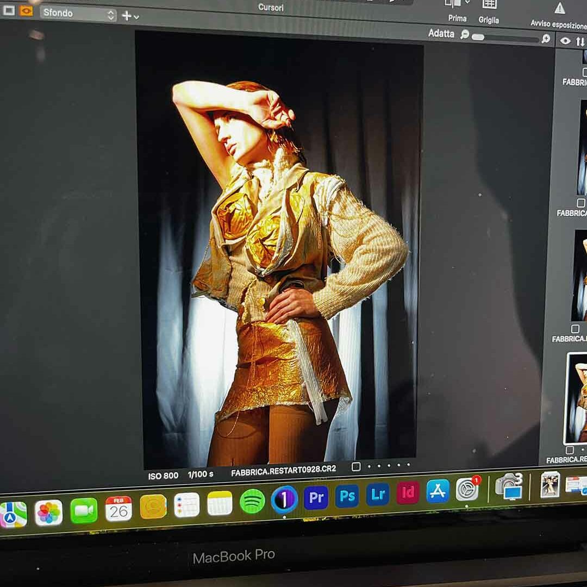Tick the color tag box under the viewer
Viewport: 587px width, 587px height.
(356, 466)
